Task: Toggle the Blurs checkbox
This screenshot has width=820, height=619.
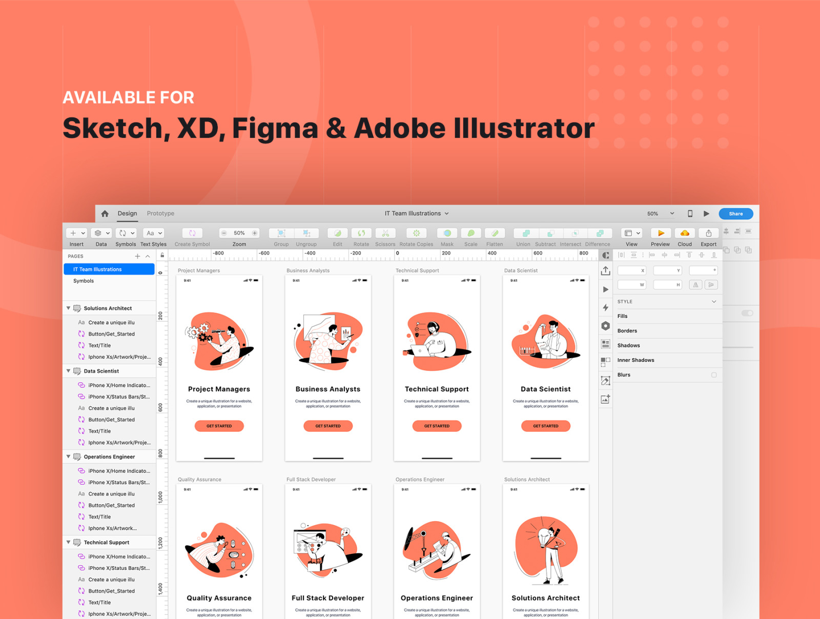Action: tap(714, 375)
